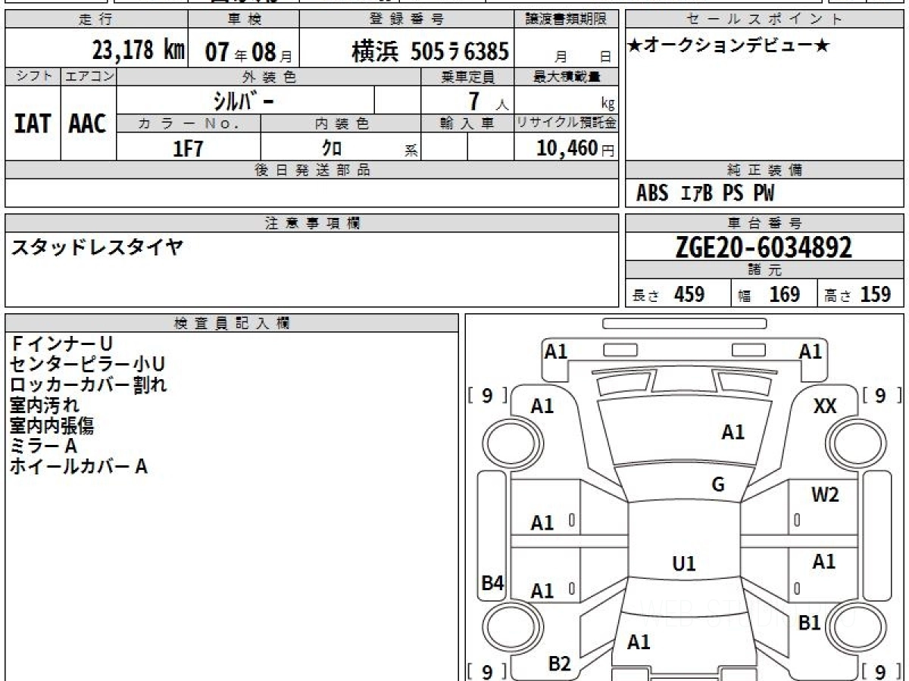Click inspector note ロッカーカバー割れ
This screenshot has height=681, width=909.
click(88, 384)
